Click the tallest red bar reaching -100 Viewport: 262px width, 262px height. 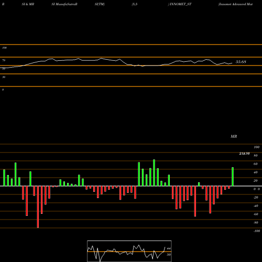tap(38, 207)
